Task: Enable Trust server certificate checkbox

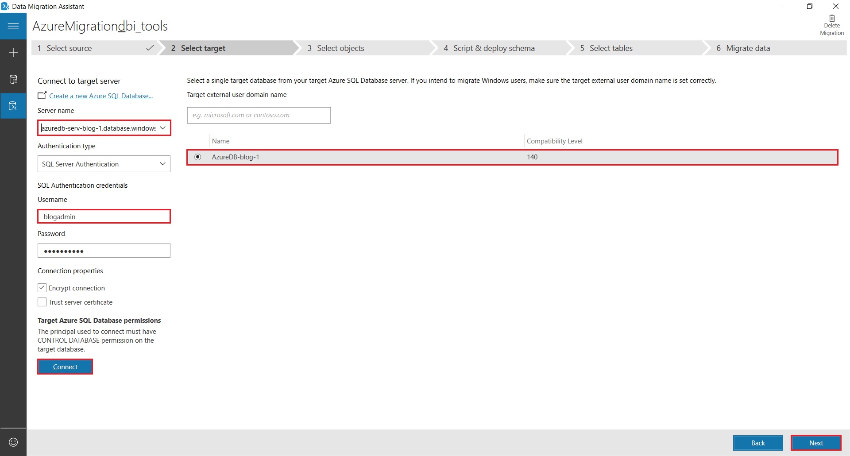Action: (42, 302)
